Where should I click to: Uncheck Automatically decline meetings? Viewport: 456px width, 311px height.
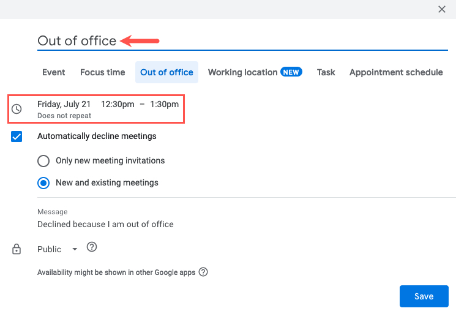(x=17, y=137)
